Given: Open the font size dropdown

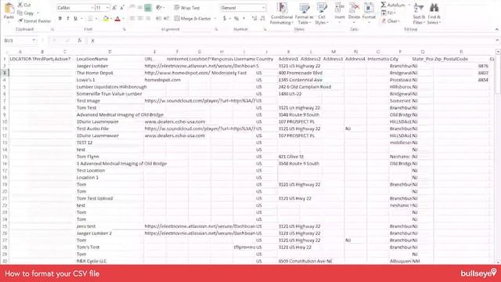Looking at the screenshot, I should (x=107, y=8).
